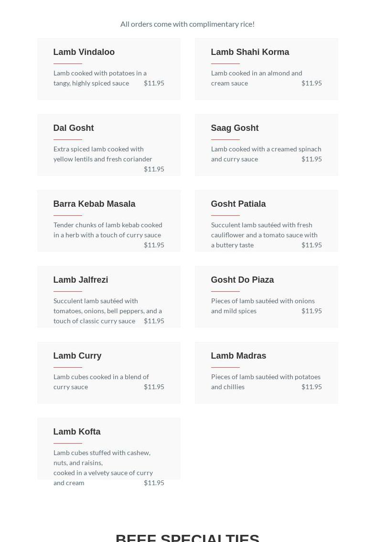Click the Lamb Madras potatoes and chillies description

tap(265, 382)
